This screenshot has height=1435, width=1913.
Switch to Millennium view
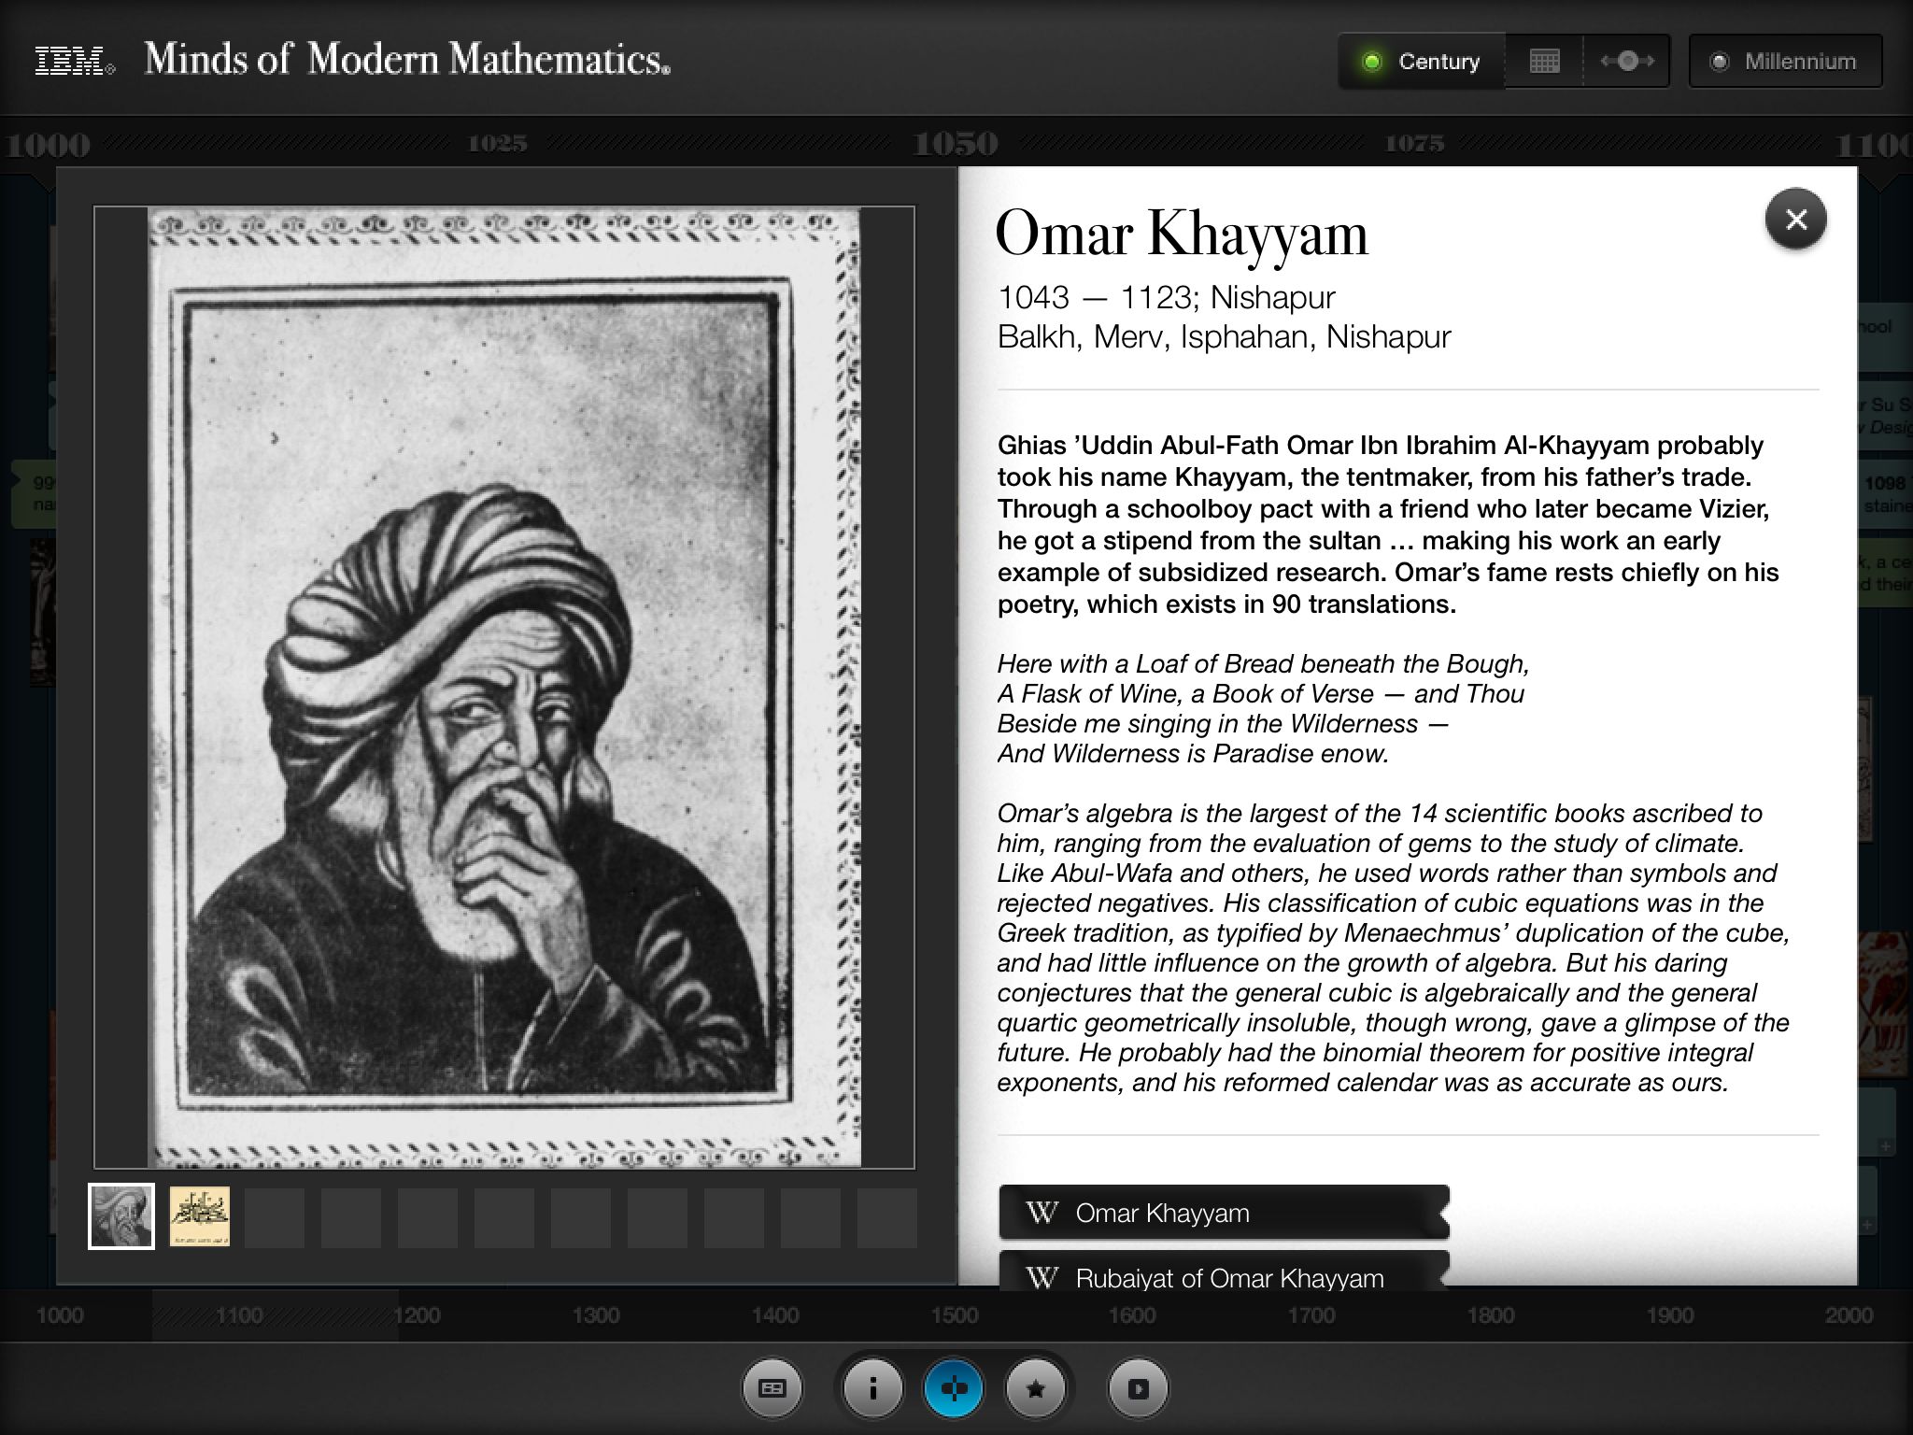(1785, 62)
